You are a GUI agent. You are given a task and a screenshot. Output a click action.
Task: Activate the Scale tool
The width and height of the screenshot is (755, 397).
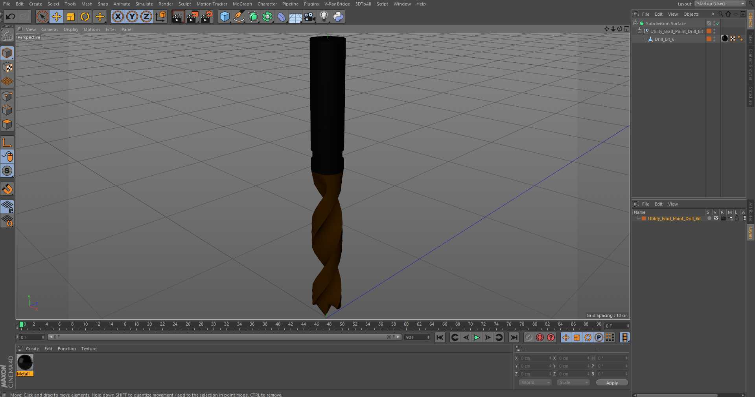71,16
